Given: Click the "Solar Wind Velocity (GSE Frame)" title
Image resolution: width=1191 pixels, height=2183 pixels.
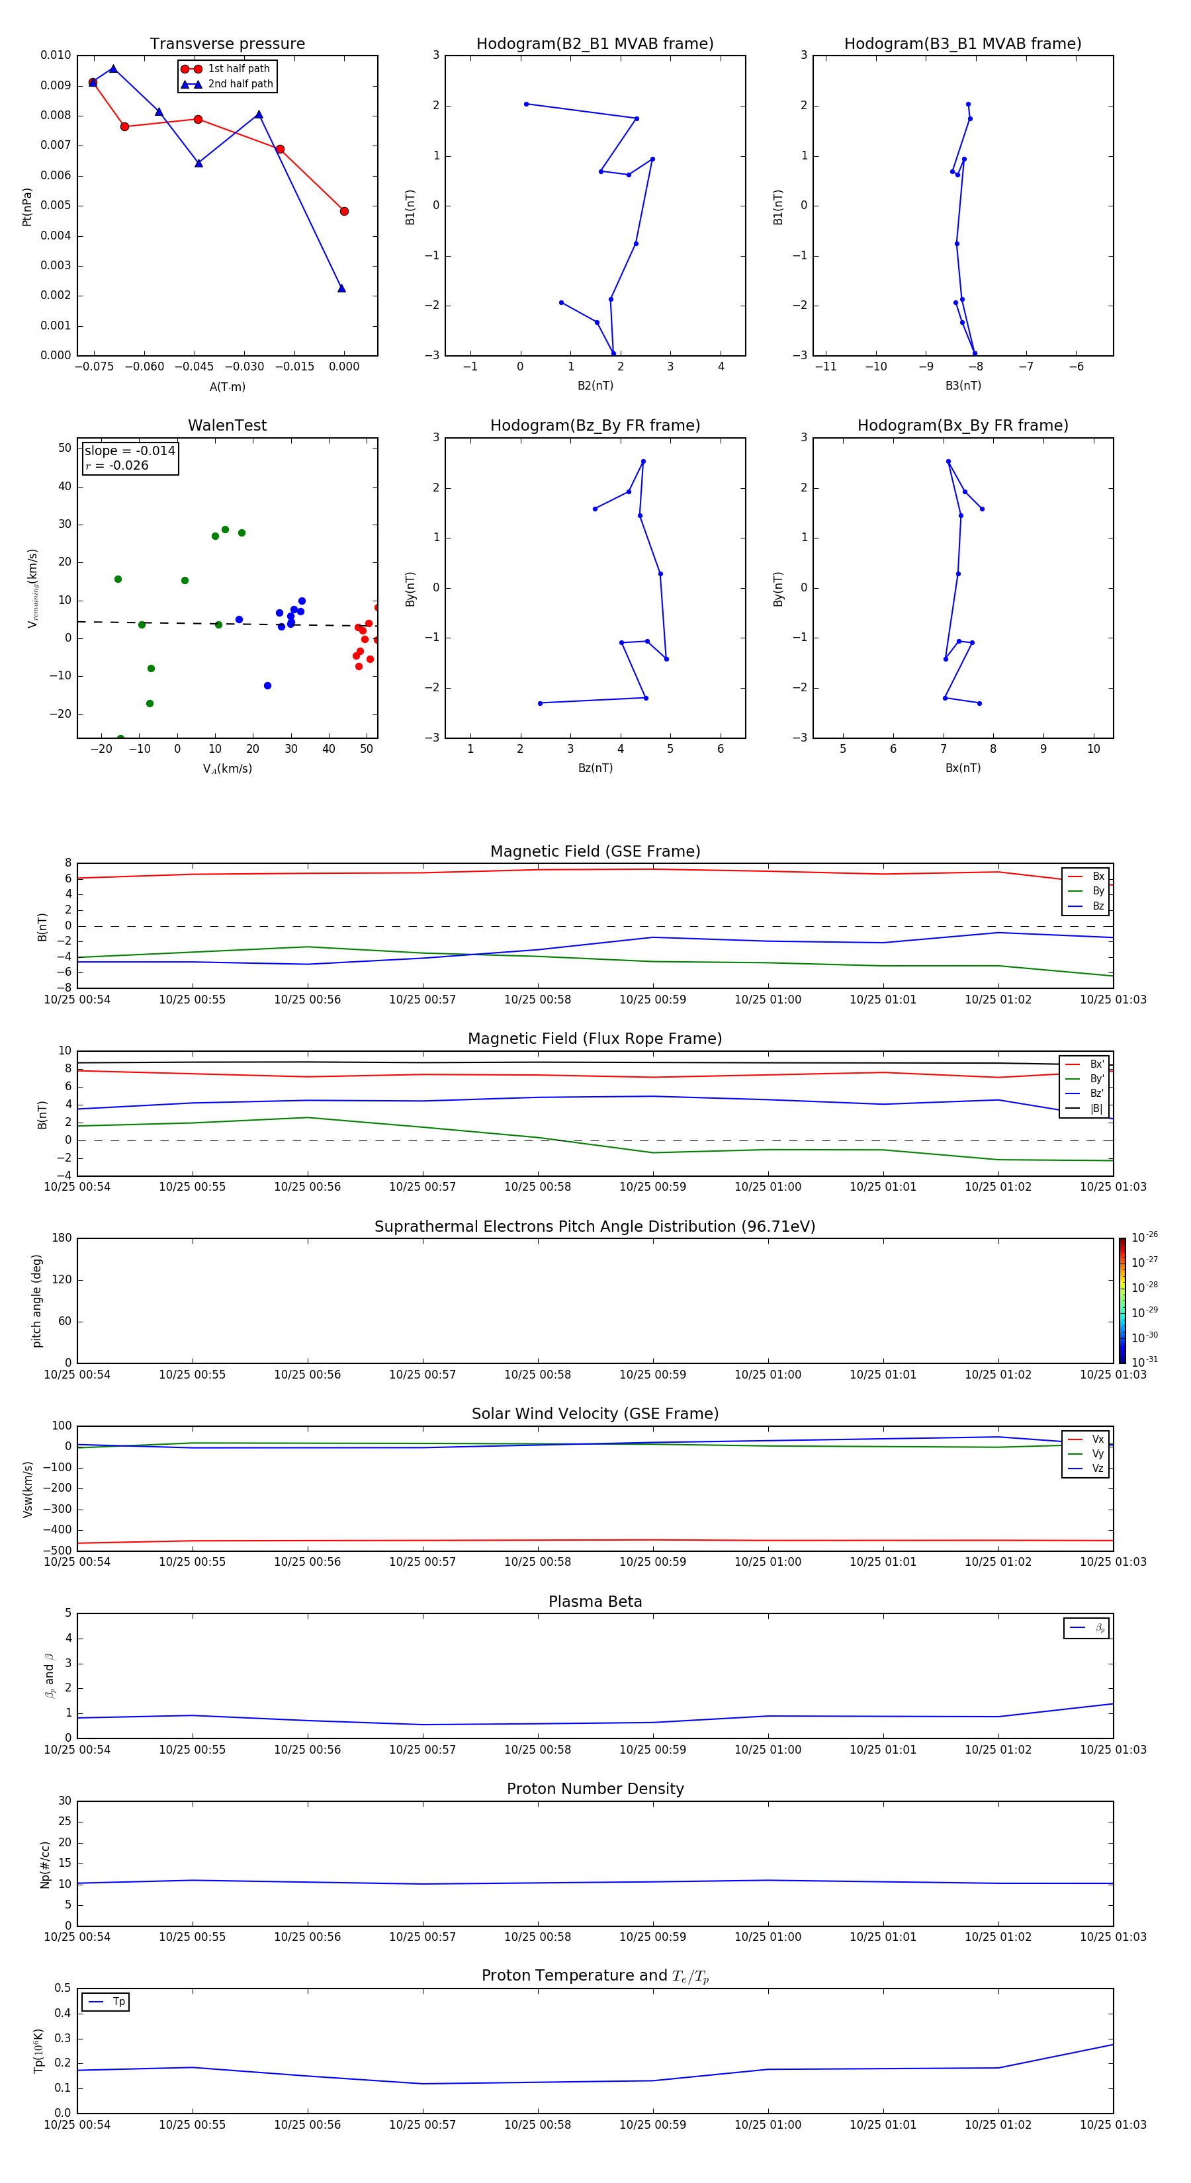Looking at the screenshot, I should (595, 1414).
